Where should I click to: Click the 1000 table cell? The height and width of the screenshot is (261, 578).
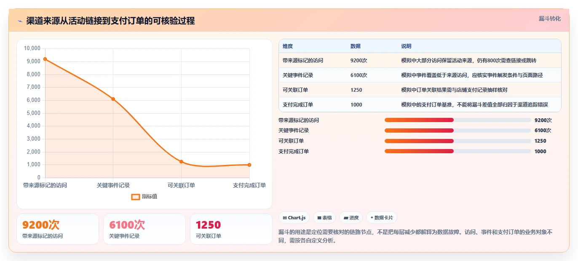tap(356, 105)
